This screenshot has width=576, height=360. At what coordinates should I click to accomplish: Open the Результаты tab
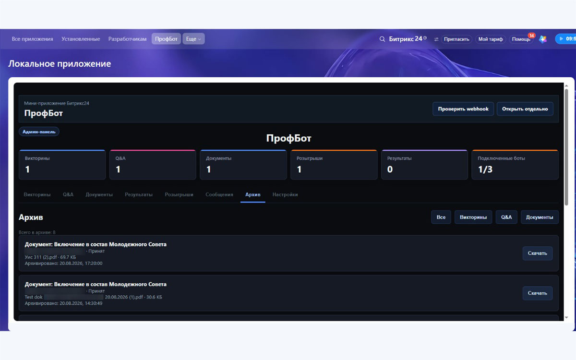[139, 194]
